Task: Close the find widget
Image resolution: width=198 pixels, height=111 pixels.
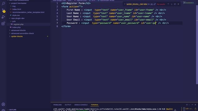Action: point(178,4)
